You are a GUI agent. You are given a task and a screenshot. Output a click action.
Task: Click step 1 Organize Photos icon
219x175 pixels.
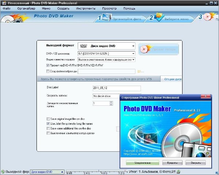(106, 17)
